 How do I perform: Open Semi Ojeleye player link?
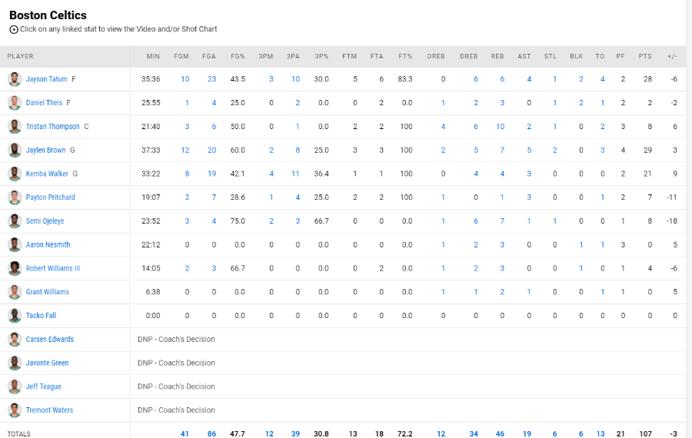pyautogui.click(x=45, y=221)
